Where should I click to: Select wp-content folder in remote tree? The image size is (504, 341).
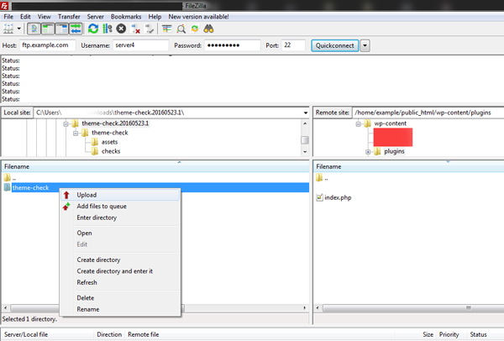(391, 123)
